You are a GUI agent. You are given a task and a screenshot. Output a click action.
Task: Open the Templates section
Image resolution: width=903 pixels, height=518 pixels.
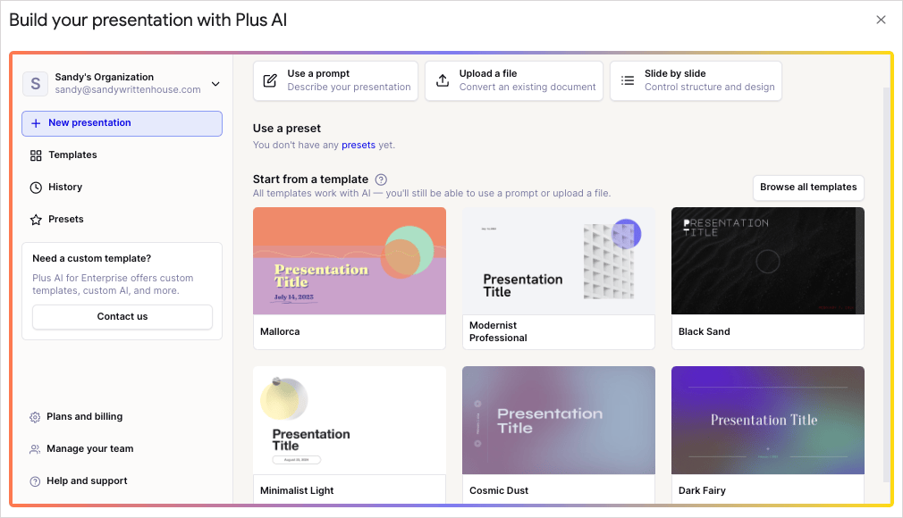click(122, 155)
